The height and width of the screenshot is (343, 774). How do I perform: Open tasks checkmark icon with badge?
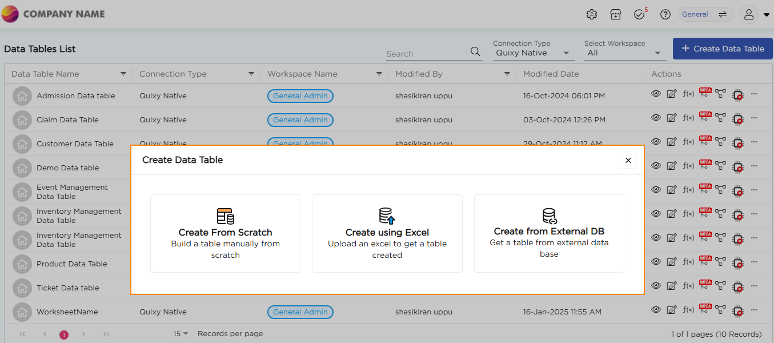click(639, 14)
